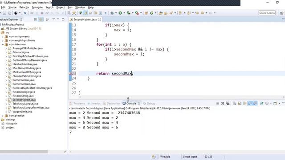Open the Open Console dropdown arrow
This screenshot has width=285, height=160.
tap(279, 104)
